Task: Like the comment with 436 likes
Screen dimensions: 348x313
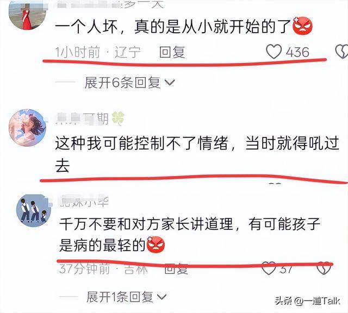Action: (274, 52)
